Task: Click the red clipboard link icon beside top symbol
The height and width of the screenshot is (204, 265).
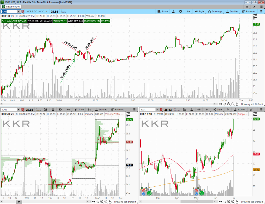Action: tap(23, 11)
